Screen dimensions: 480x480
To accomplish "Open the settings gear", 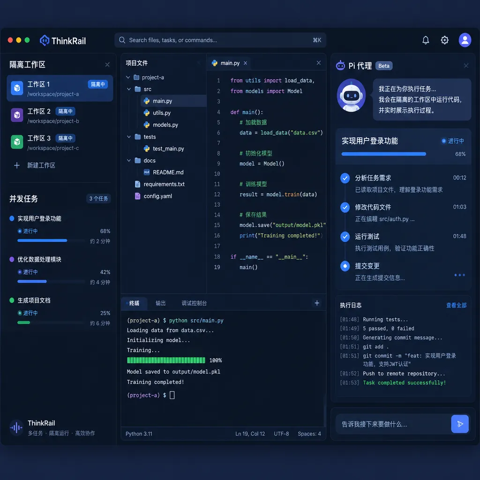I will 444,40.
